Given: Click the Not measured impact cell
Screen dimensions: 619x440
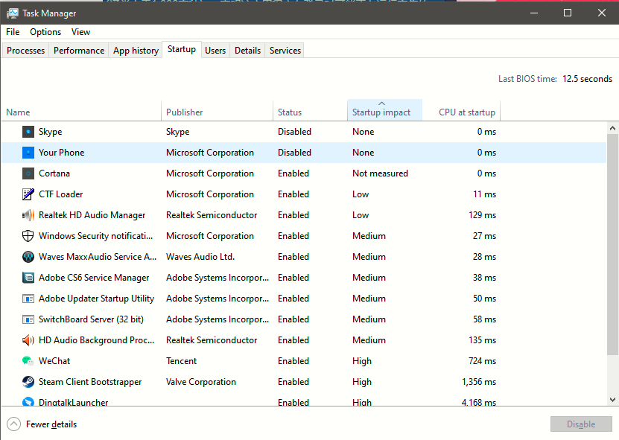Looking at the screenshot, I should 380,173.
